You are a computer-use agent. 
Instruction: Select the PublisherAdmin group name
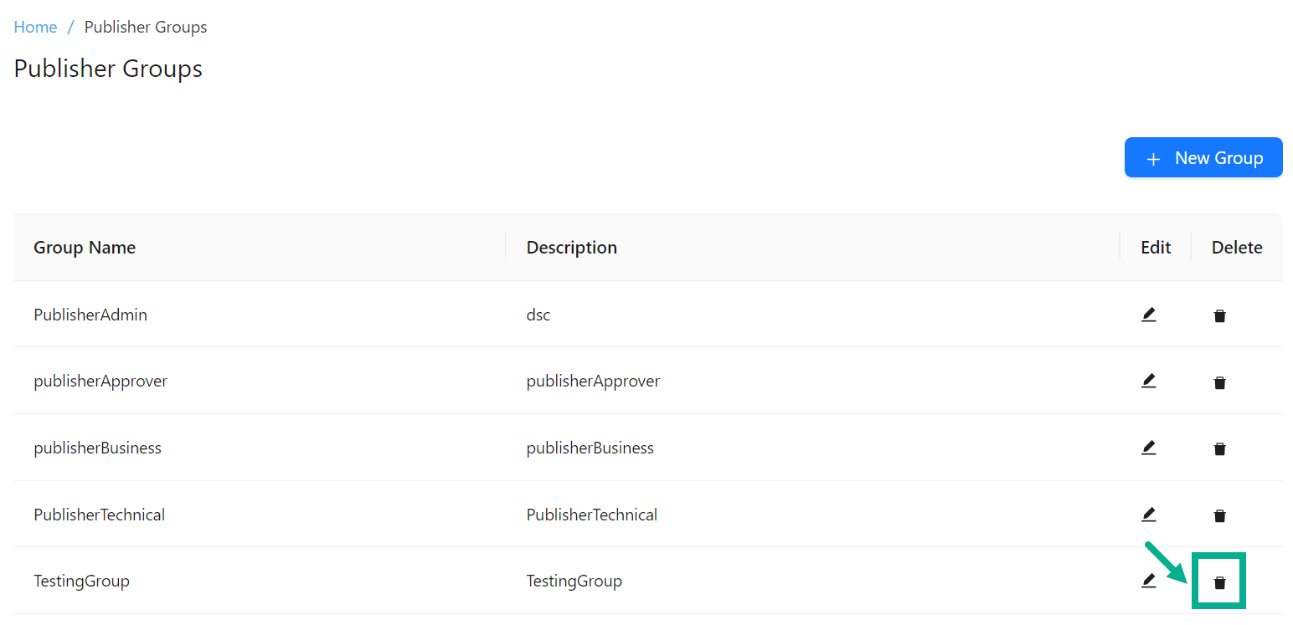[x=90, y=315]
